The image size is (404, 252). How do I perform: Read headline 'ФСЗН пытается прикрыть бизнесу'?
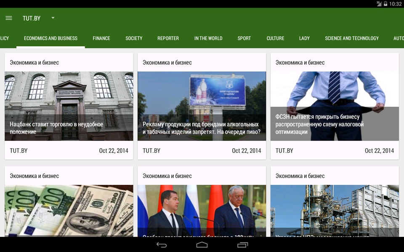tap(317, 117)
